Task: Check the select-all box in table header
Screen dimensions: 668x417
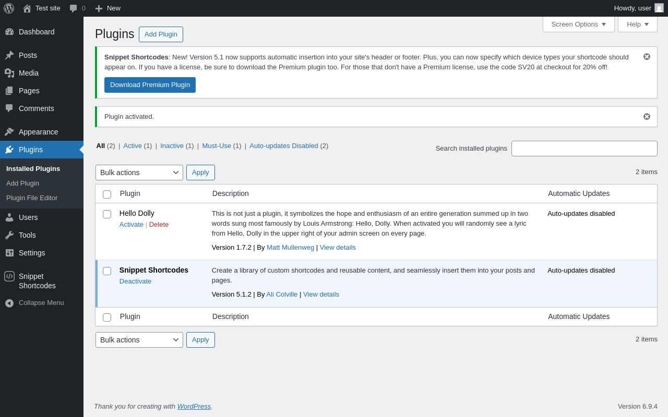Action: (x=107, y=194)
